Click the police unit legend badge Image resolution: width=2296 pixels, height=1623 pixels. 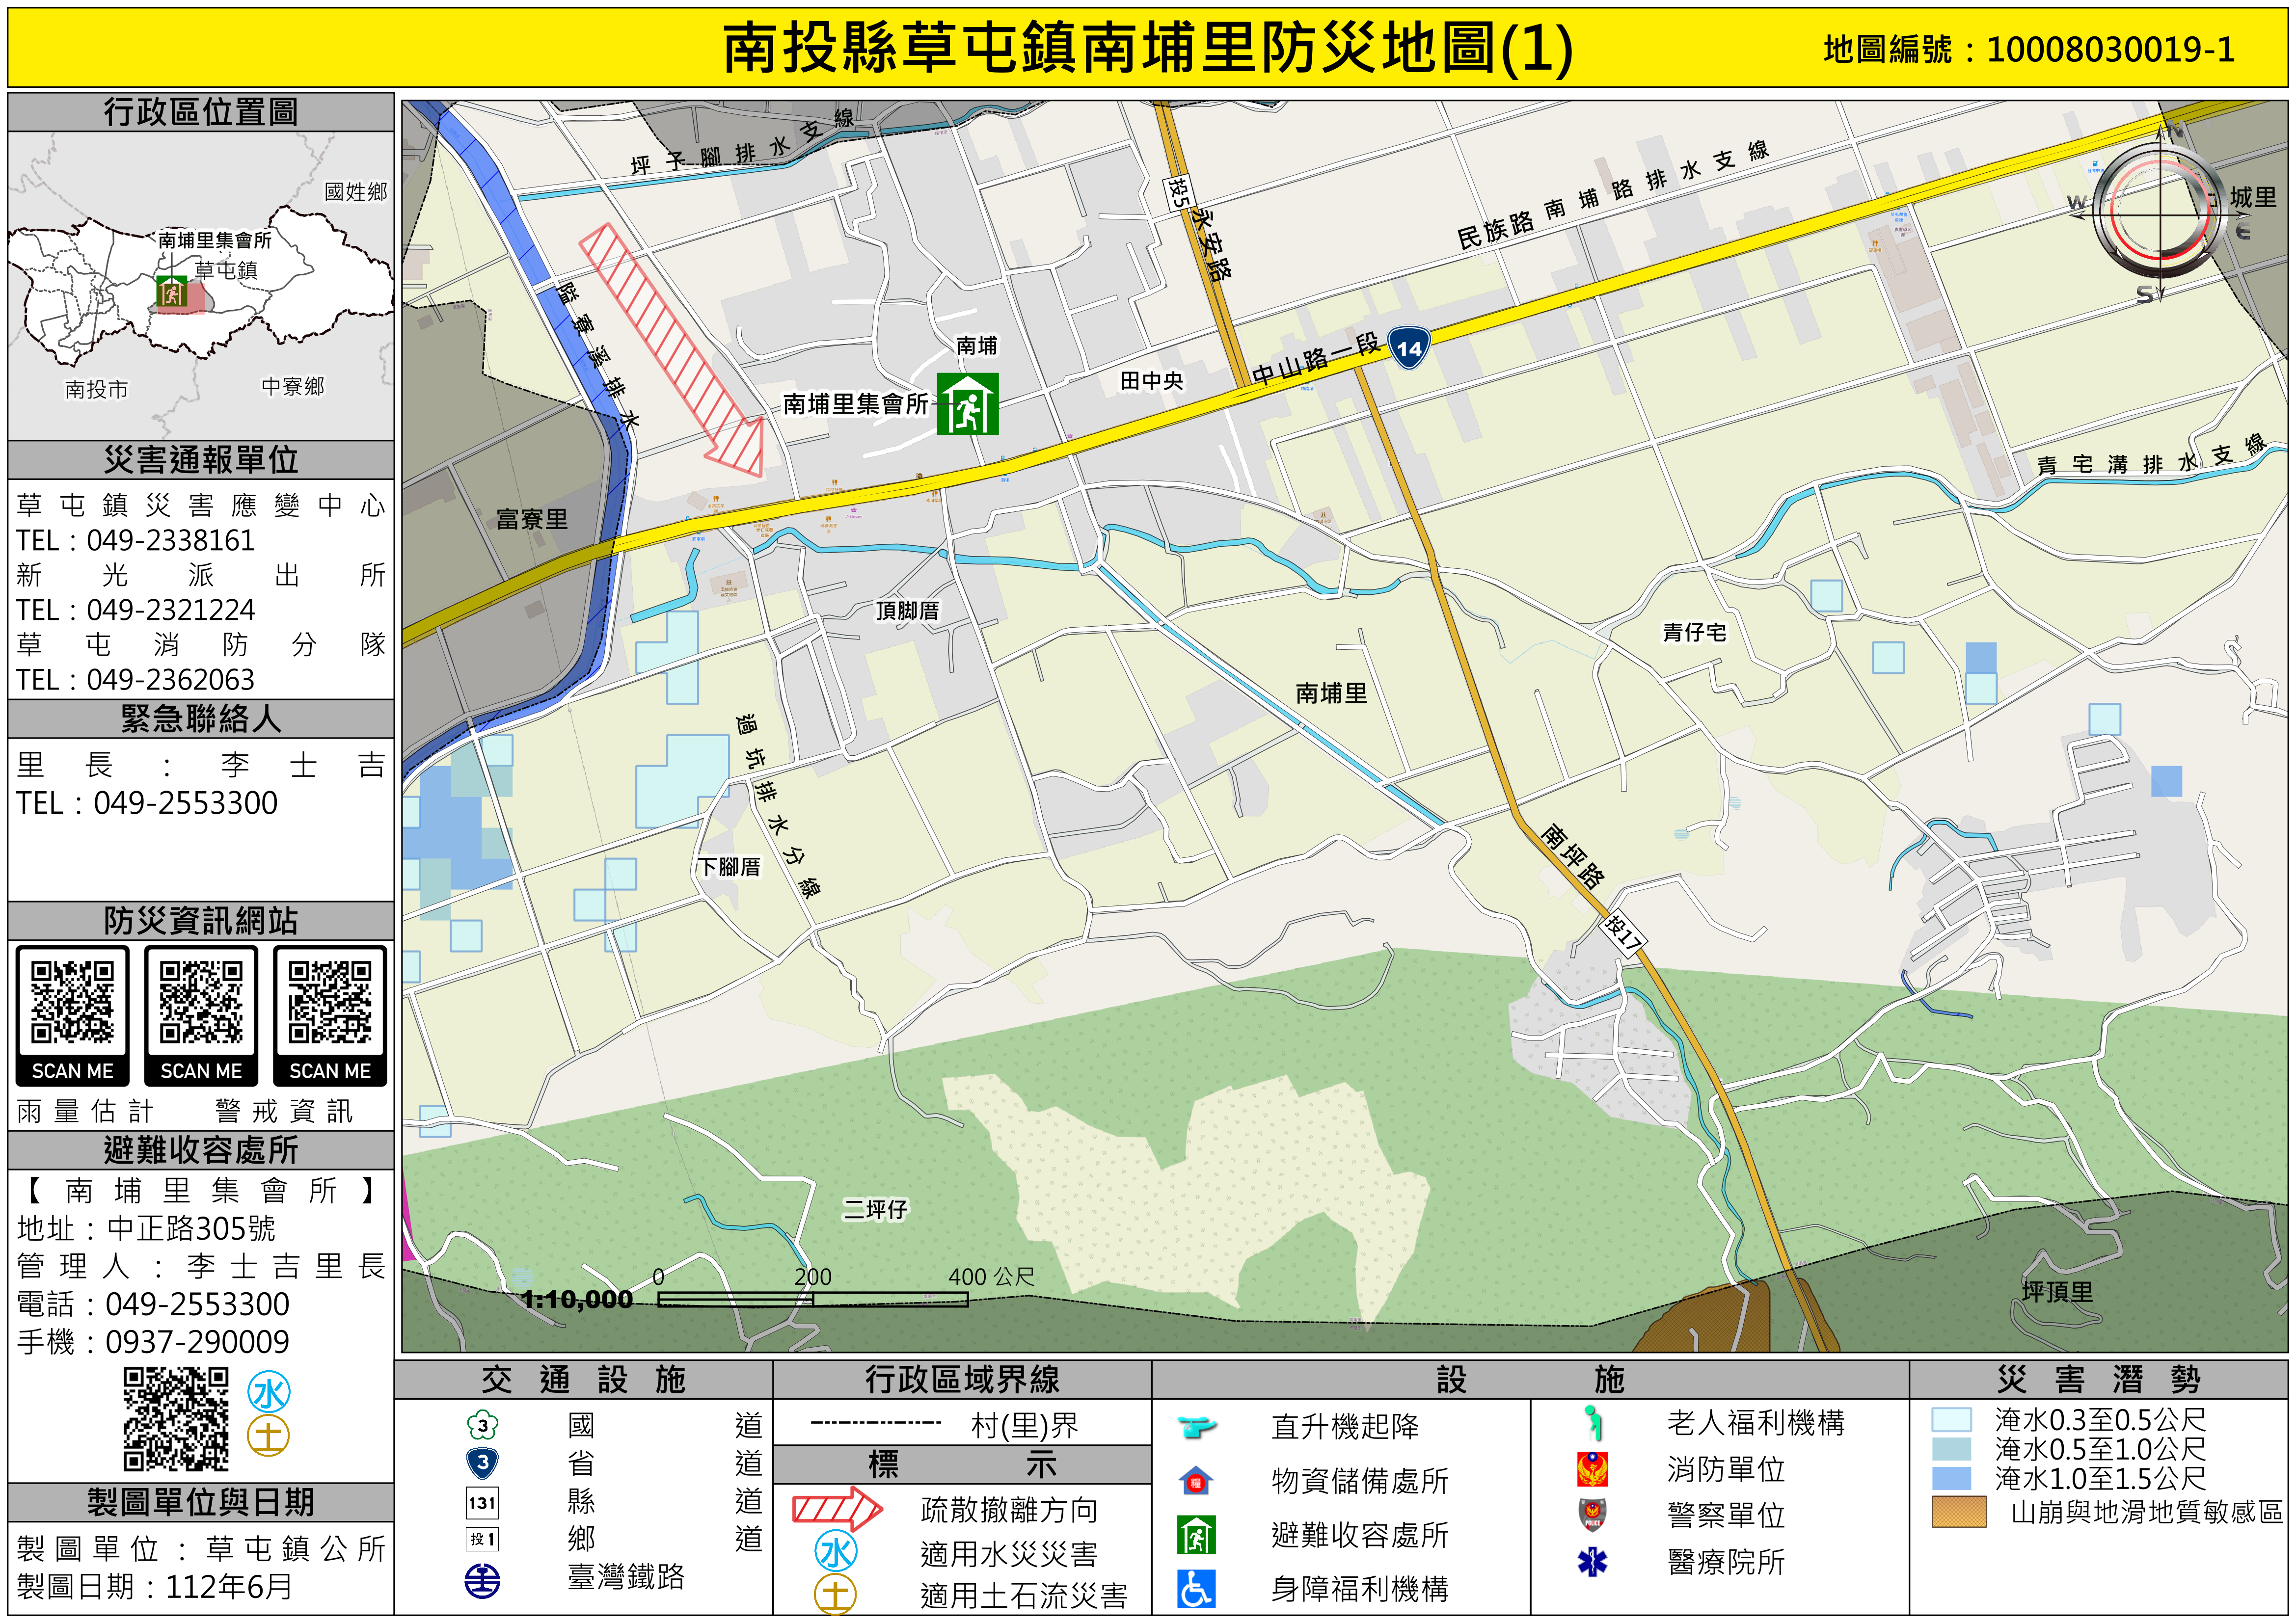tap(1592, 1515)
